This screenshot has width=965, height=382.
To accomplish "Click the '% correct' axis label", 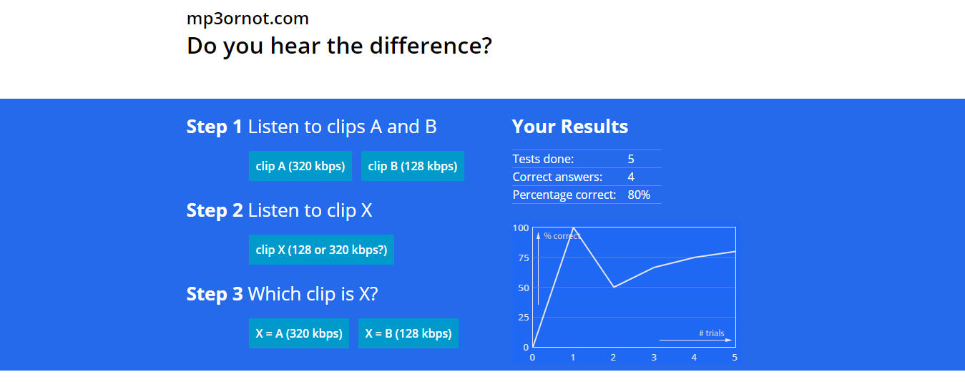I will click(562, 236).
